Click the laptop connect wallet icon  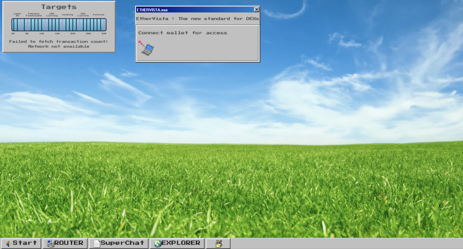point(146,48)
